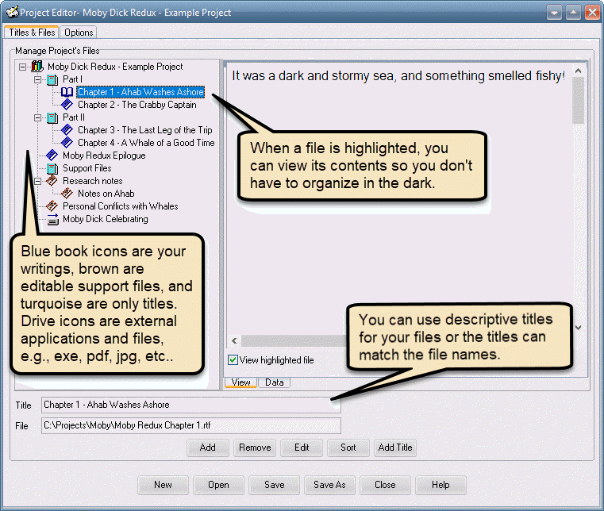Collapse the Research notes tree node
604x511 pixels.
tap(37, 181)
